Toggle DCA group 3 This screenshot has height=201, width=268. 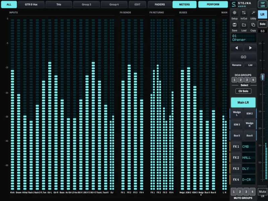247,80
